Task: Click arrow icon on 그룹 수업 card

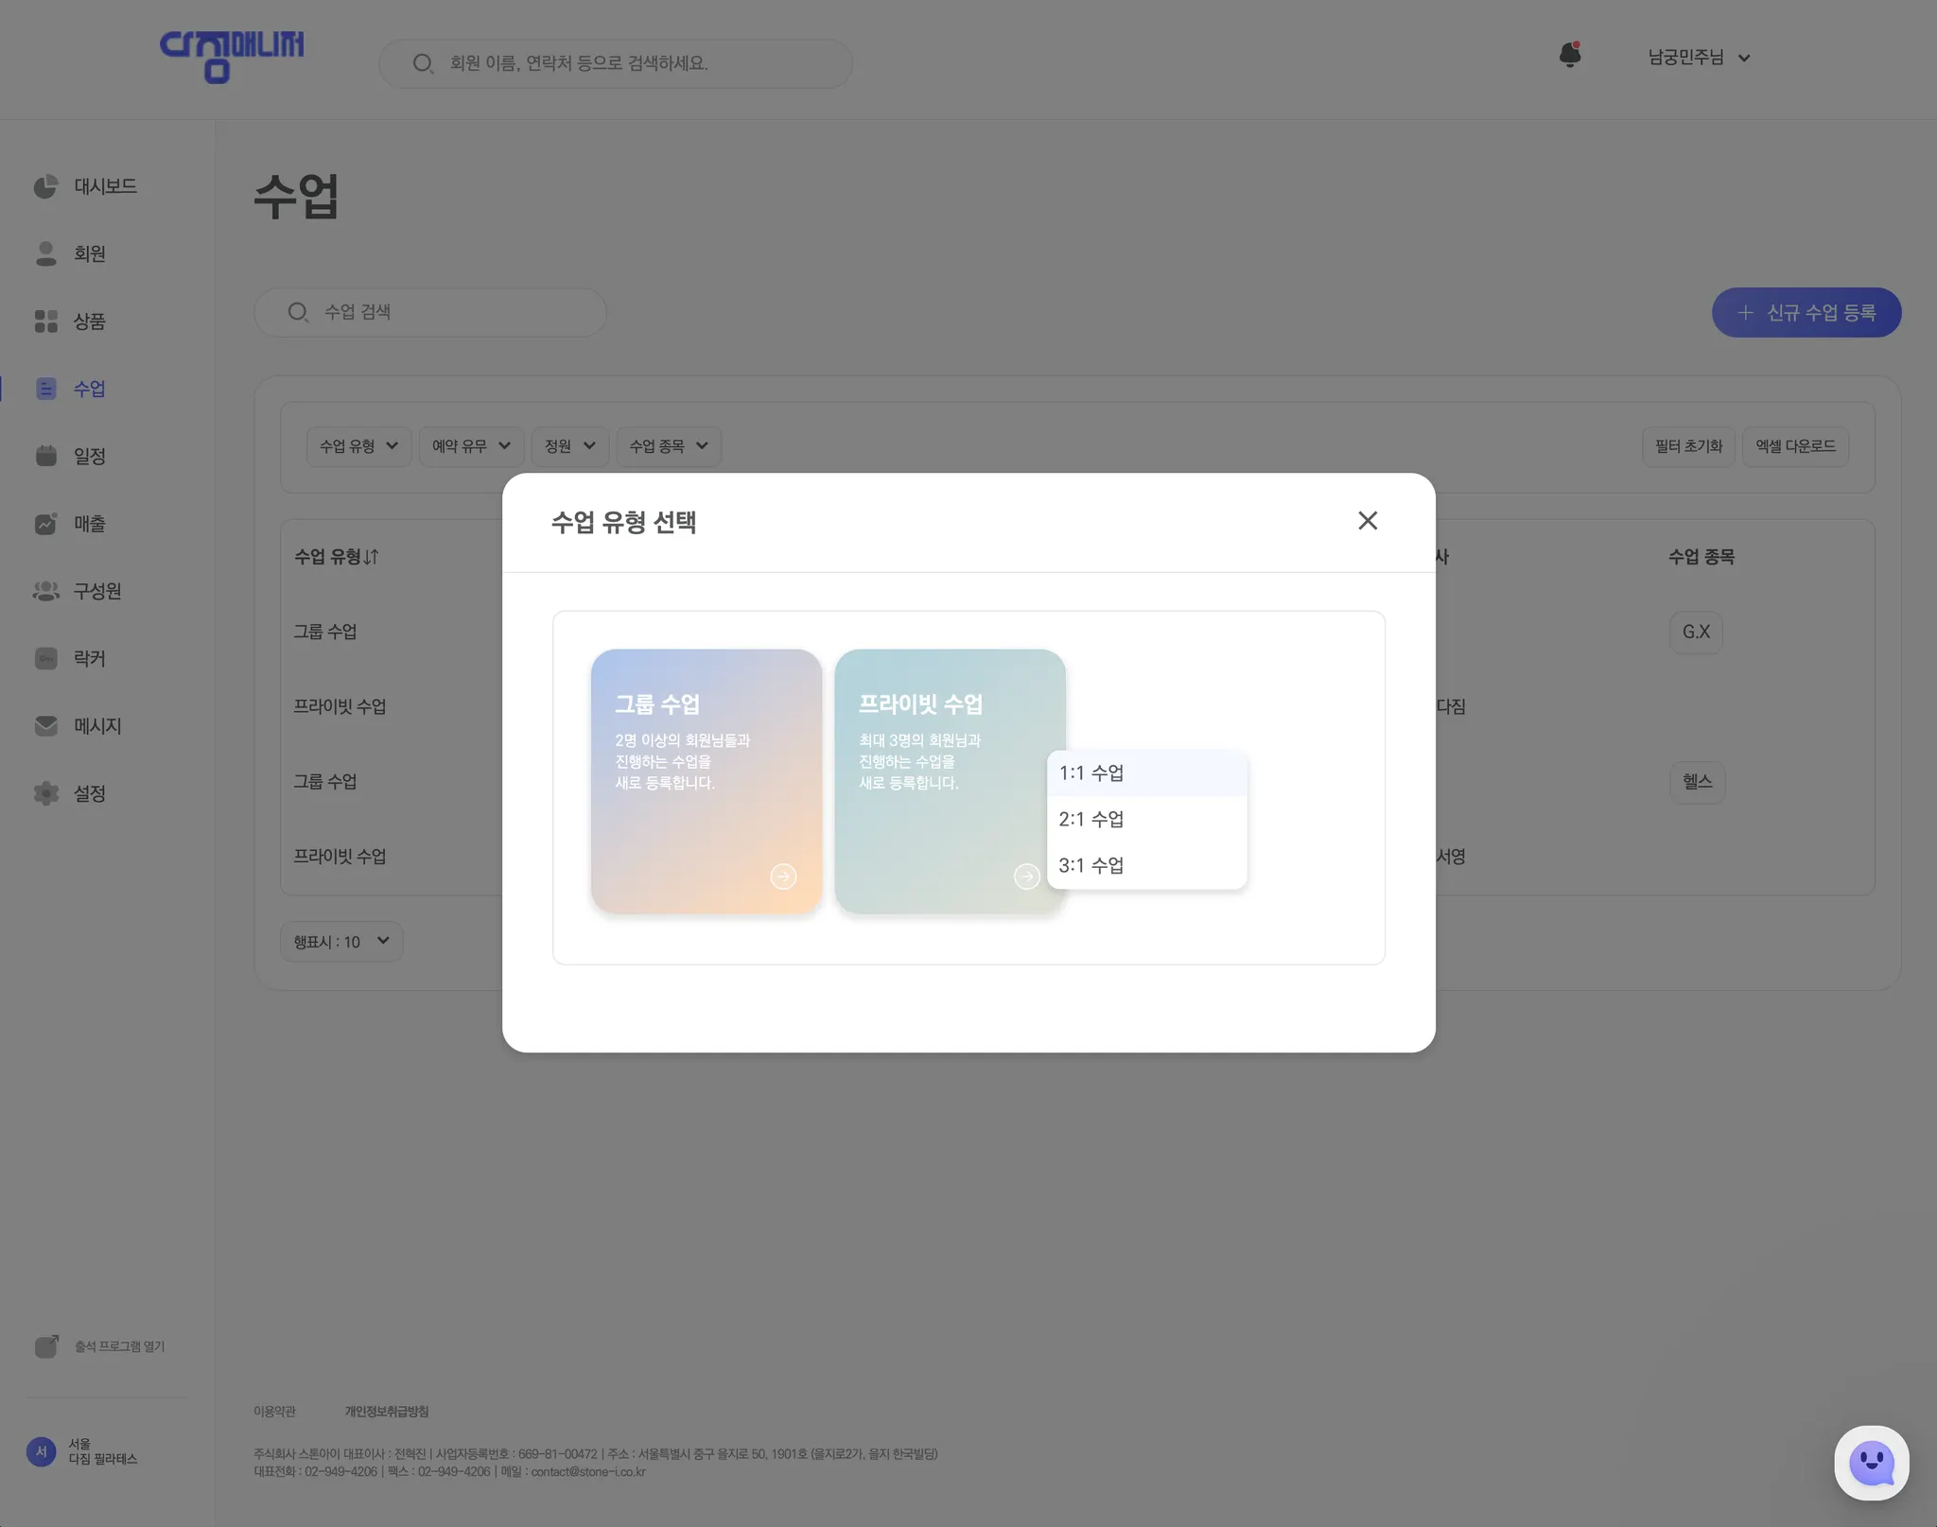Action: [x=783, y=876]
